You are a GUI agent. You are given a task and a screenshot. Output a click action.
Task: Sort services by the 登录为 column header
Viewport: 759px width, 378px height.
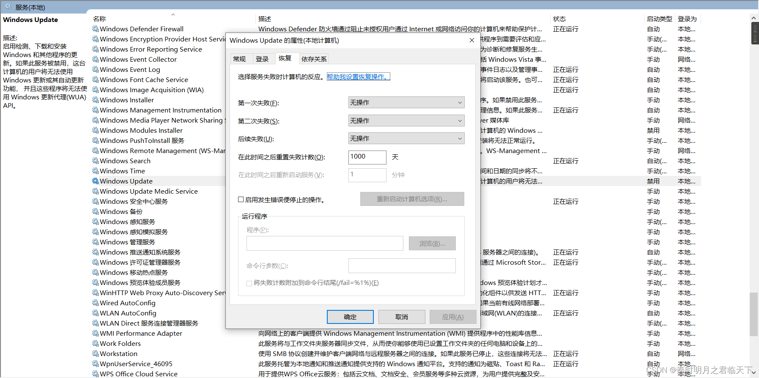pyautogui.click(x=688, y=19)
